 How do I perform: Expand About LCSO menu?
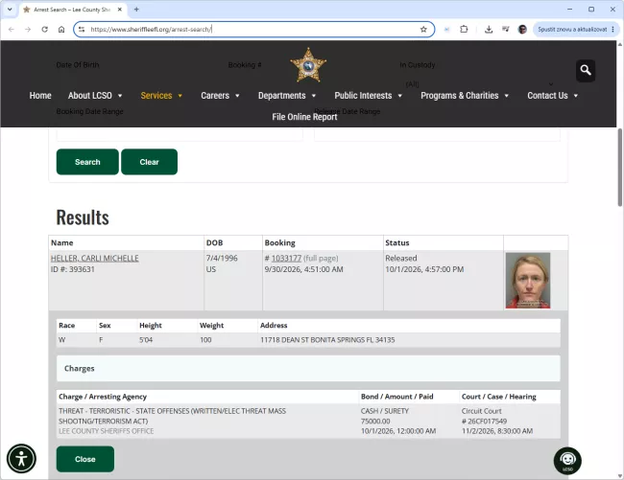pos(95,96)
